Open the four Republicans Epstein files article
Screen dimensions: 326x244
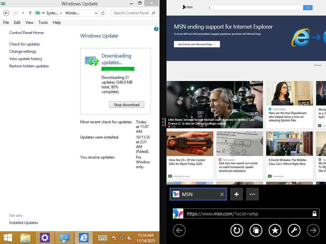tap(289, 105)
